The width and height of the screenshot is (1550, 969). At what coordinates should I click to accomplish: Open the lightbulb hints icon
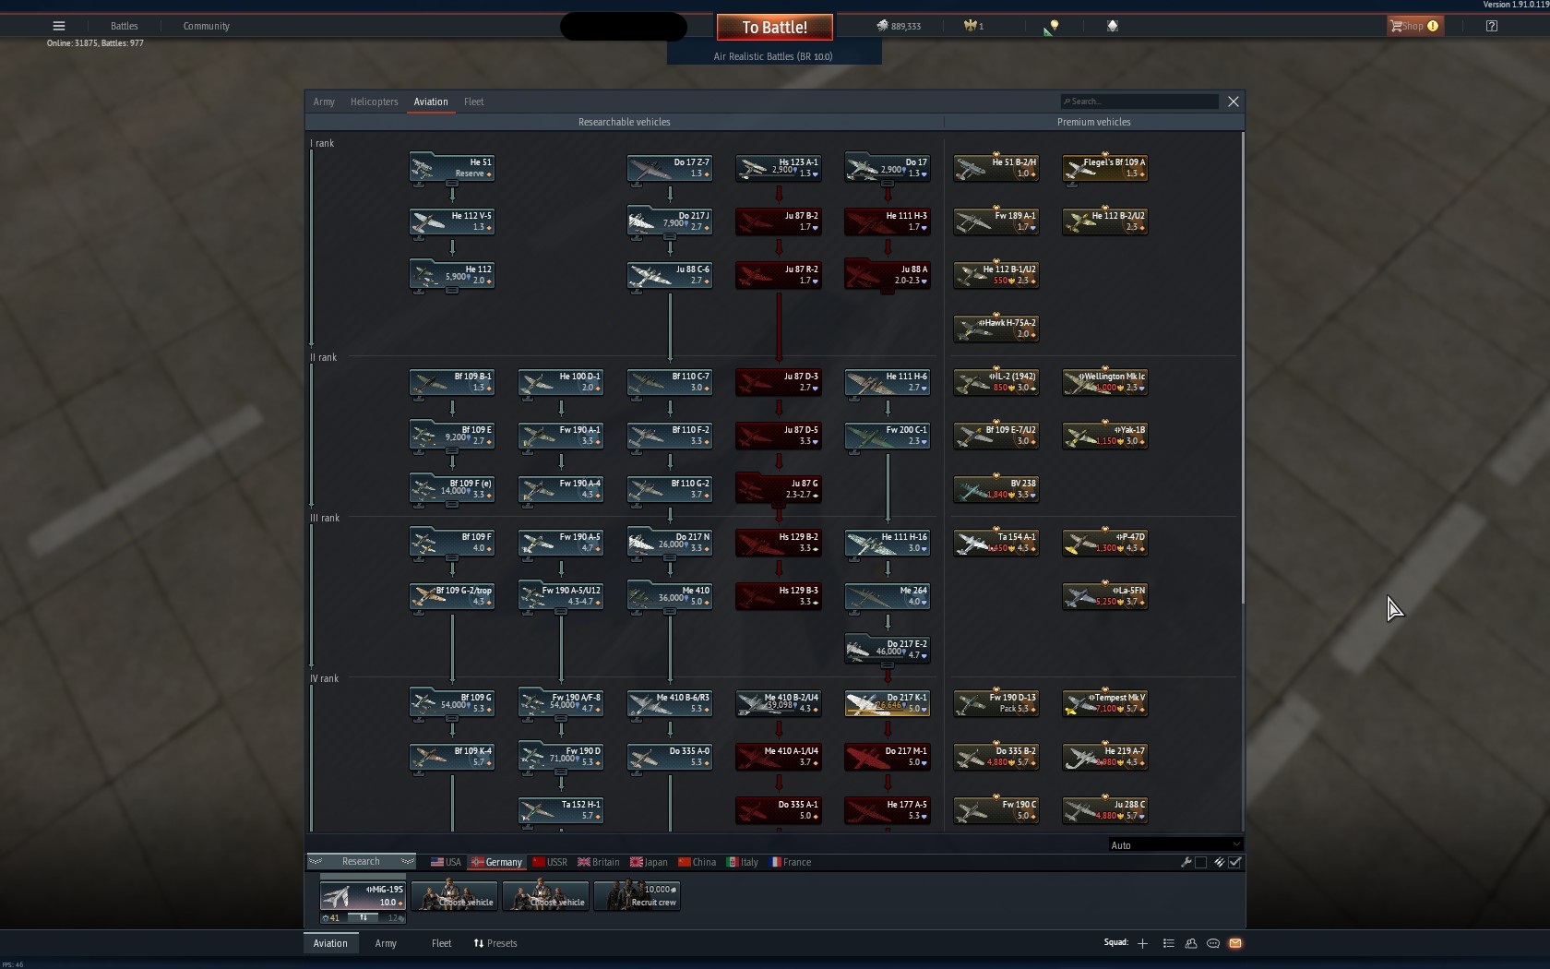(1052, 27)
